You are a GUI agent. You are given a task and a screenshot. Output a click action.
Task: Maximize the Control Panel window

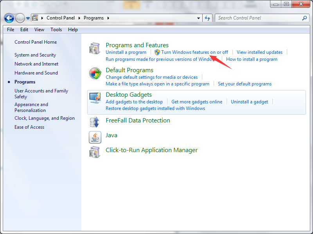[286, 4]
